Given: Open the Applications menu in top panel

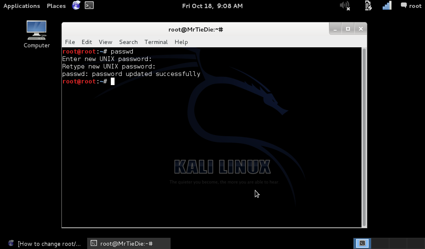Looking at the screenshot, I should pyautogui.click(x=22, y=6).
